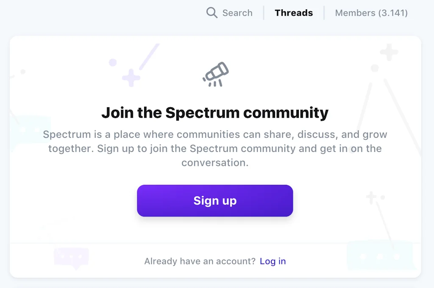This screenshot has width=434, height=288.
Task: Click the plus shape in top right corner
Action: (x=388, y=52)
